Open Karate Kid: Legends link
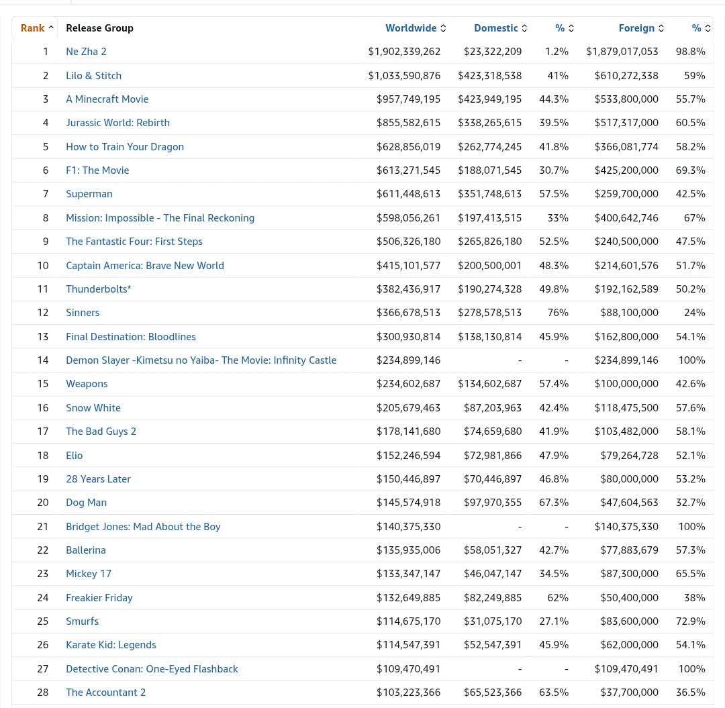725x708 pixels. pos(111,645)
